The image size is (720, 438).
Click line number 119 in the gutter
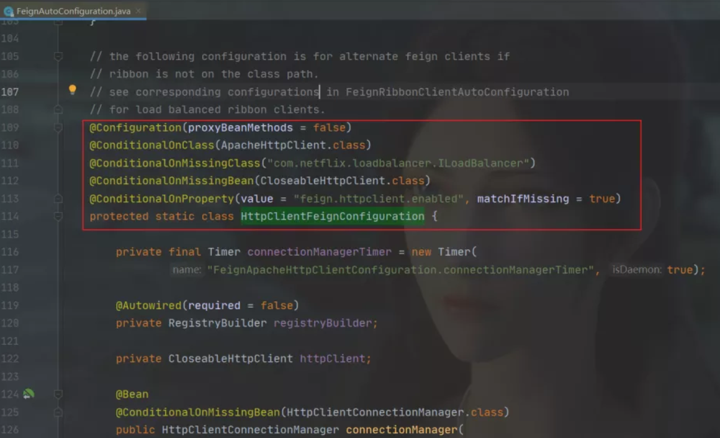pos(10,305)
